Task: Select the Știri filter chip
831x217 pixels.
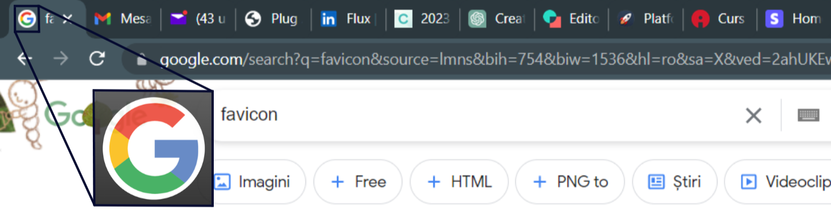Action: point(674,182)
